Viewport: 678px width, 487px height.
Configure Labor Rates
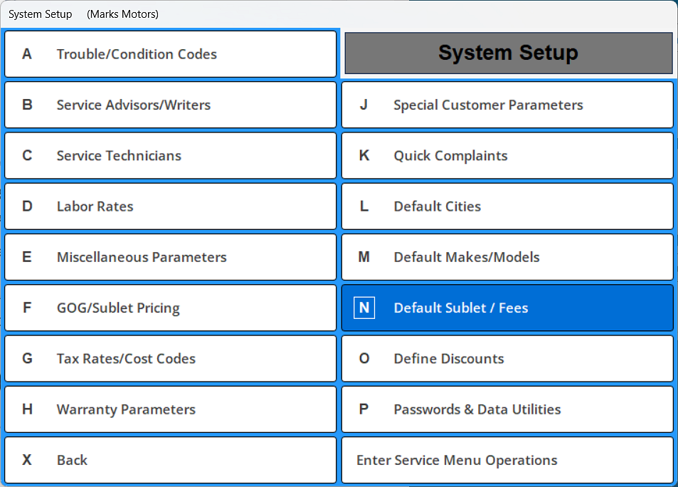click(x=169, y=206)
